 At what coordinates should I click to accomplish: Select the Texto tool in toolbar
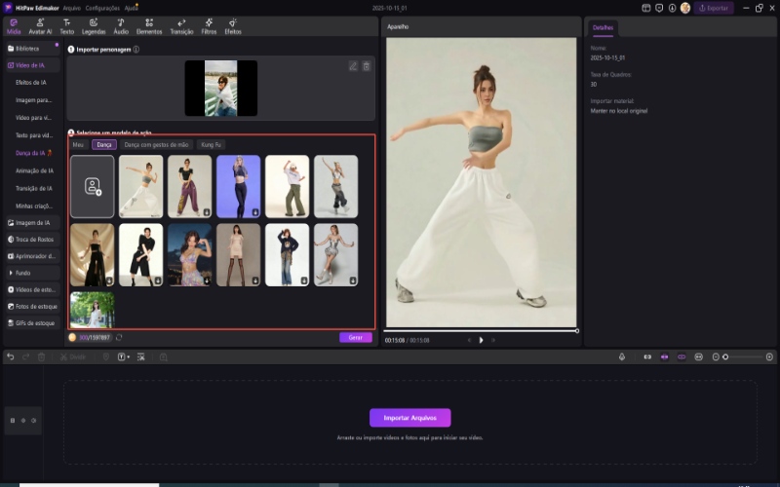tap(66, 25)
